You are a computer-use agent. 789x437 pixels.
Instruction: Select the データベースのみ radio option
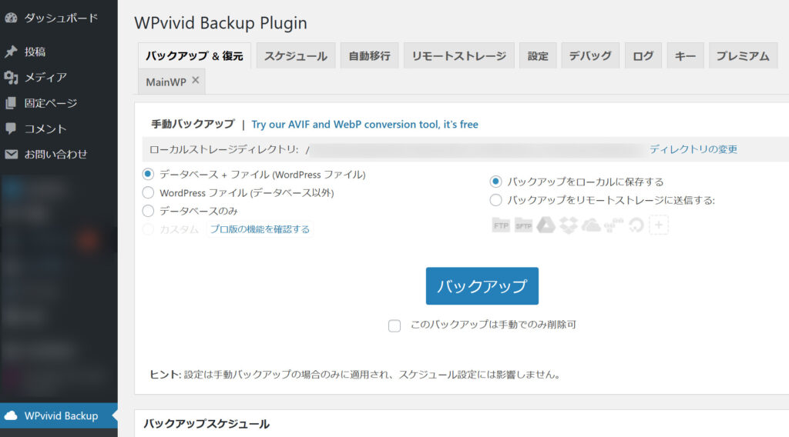point(148,210)
